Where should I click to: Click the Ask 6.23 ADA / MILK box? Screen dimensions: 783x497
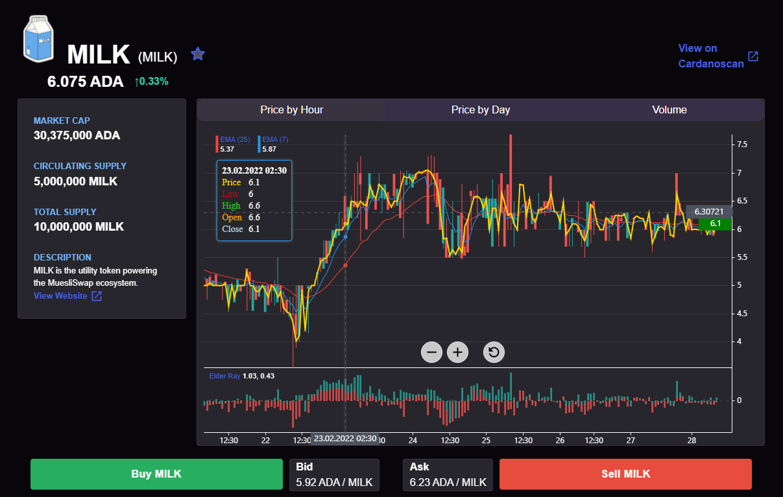click(448, 475)
